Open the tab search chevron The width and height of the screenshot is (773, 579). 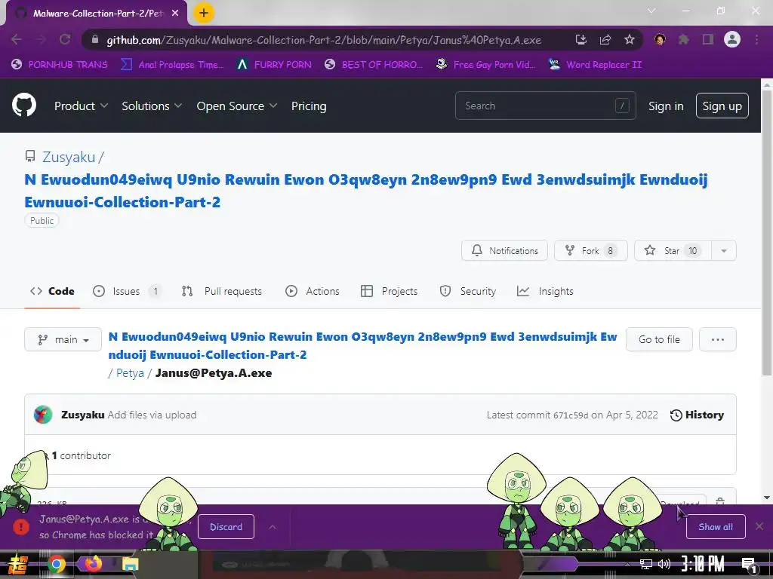[x=651, y=11]
